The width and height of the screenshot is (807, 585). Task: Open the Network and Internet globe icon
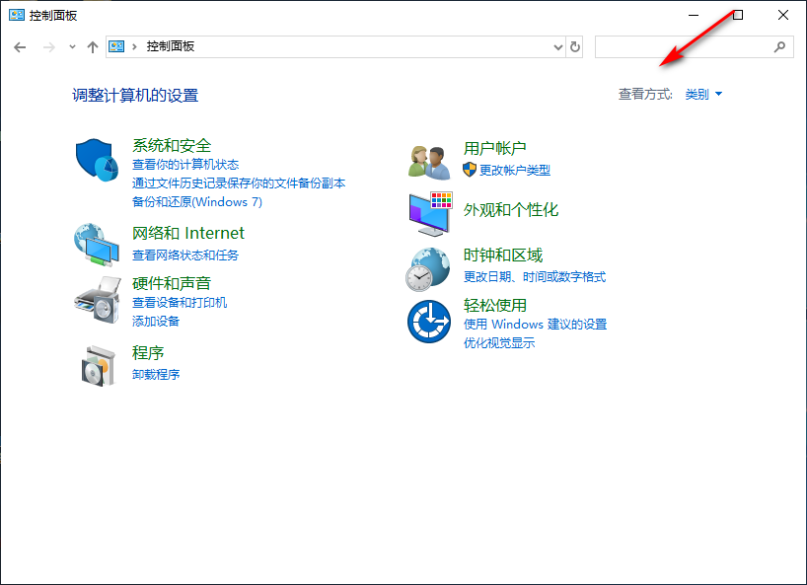pos(96,245)
